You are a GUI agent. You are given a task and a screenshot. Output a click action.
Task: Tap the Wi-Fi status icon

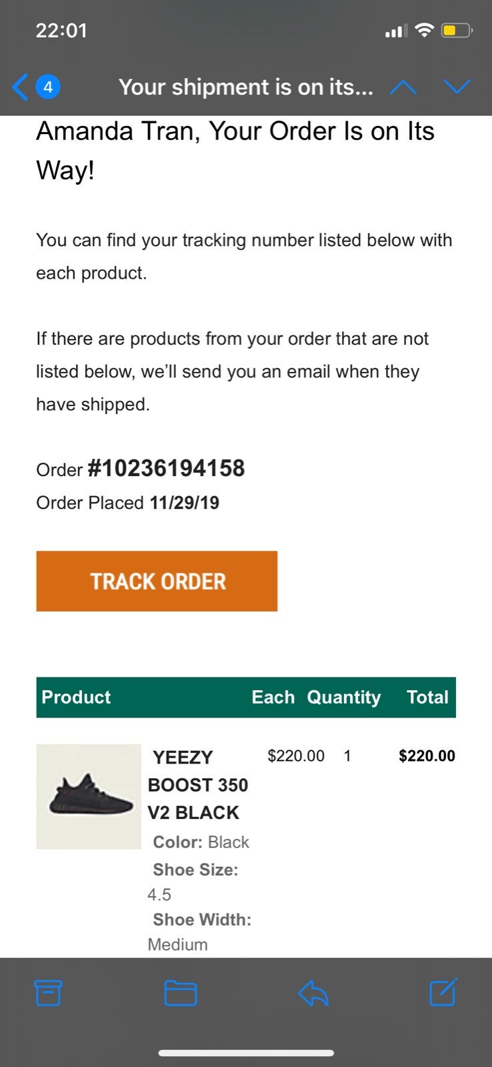pos(424,30)
